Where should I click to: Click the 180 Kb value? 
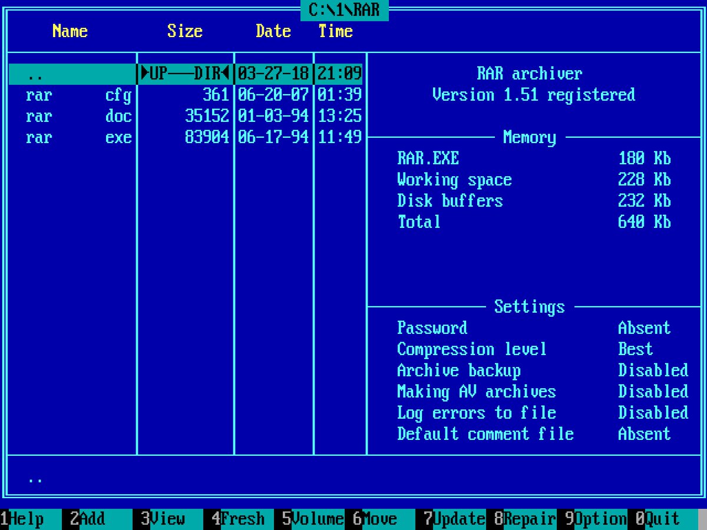click(x=645, y=158)
